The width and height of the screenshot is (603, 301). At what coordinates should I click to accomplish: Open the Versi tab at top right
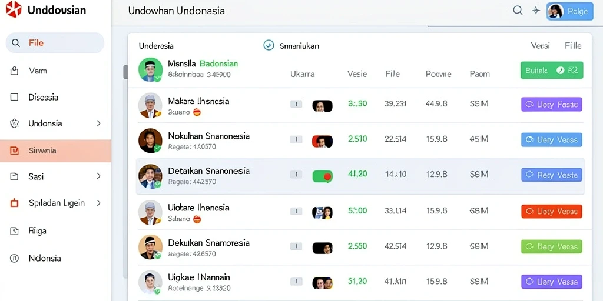(541, 45)
